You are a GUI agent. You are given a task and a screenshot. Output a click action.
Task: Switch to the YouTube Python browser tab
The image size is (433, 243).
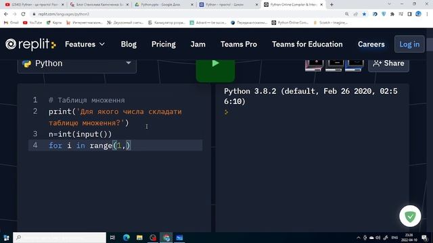coord(35,5)
